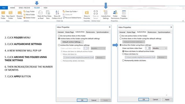
Task: Click Mark All as Read
Action: (40, 15)
